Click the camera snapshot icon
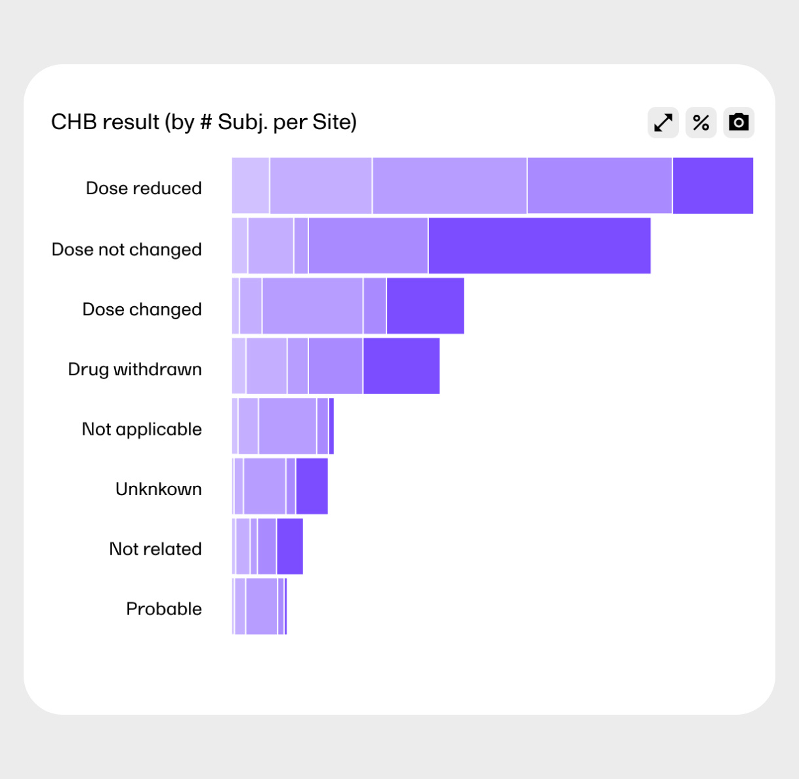This screenshot has height=779, width=799. click(x=739, y=123)
